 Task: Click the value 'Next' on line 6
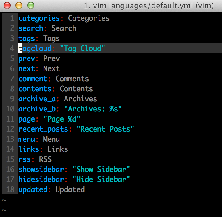52,69
